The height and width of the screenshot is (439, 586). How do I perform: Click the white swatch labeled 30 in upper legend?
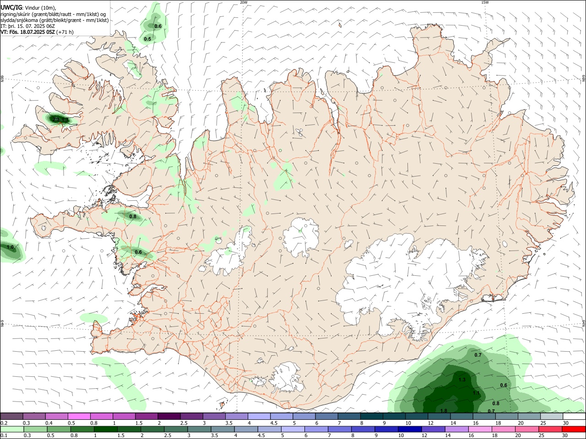[x=574, y=416]
